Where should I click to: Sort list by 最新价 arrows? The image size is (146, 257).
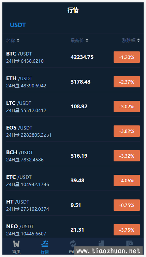(x=87, y=40)
